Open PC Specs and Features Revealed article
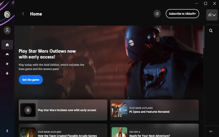 pyautogui.click(x=154, y=110)
